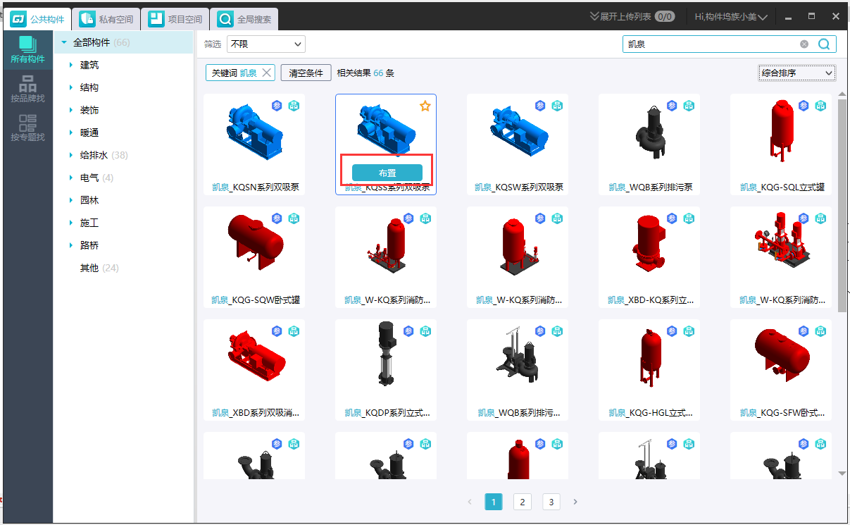Go to results page 2
This screenshot has width=850, height=525.
tap(522, 502)
